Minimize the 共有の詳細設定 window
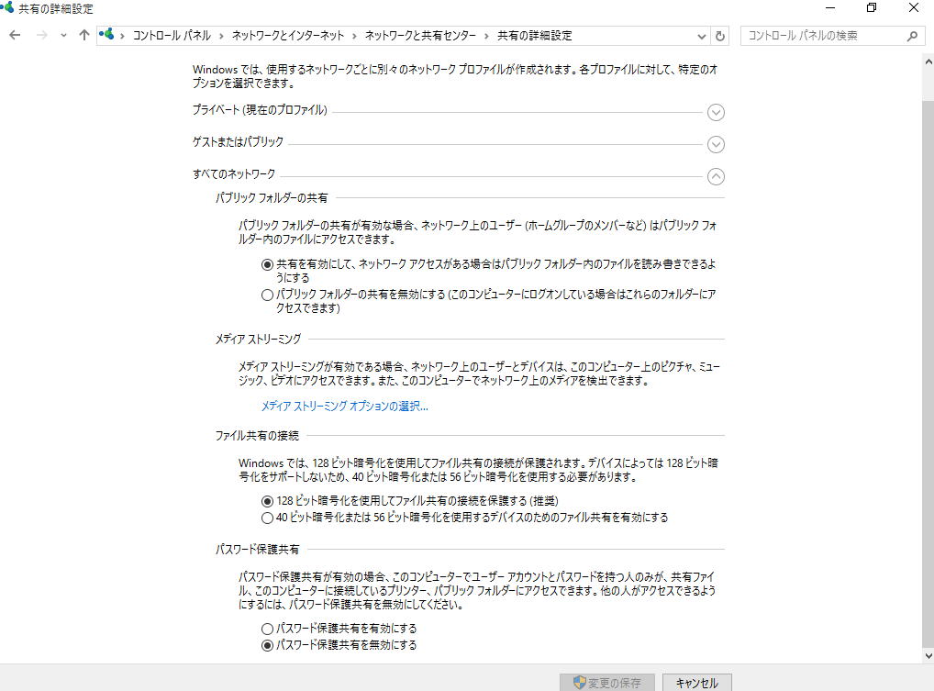The width and height of the screenshot is (934, 691). 830,8
